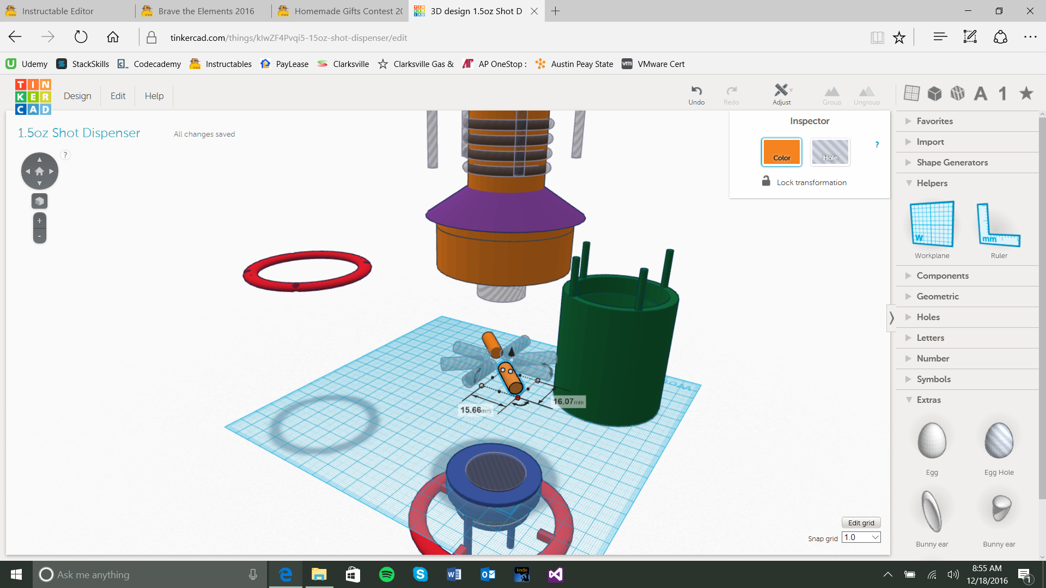Click the home view navigation icon
Image resolution: width=1046 pixels, height=588 pixels.
point(39,171)
